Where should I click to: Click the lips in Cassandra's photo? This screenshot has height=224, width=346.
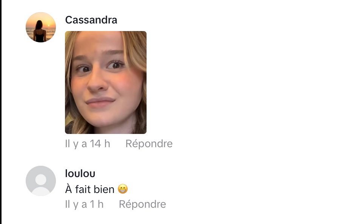pyautogui.click(x=100, y=103)
